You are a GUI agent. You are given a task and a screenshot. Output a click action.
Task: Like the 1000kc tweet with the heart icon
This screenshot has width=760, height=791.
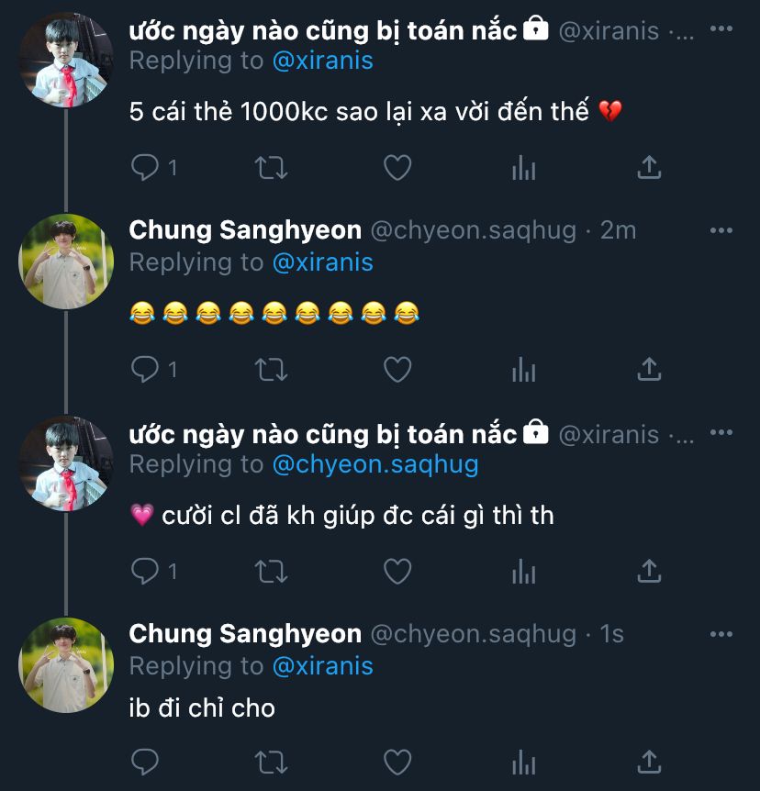(x=397, y=168)
